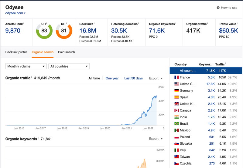Open the 16.8M backlinks number link

click(88, 31)
